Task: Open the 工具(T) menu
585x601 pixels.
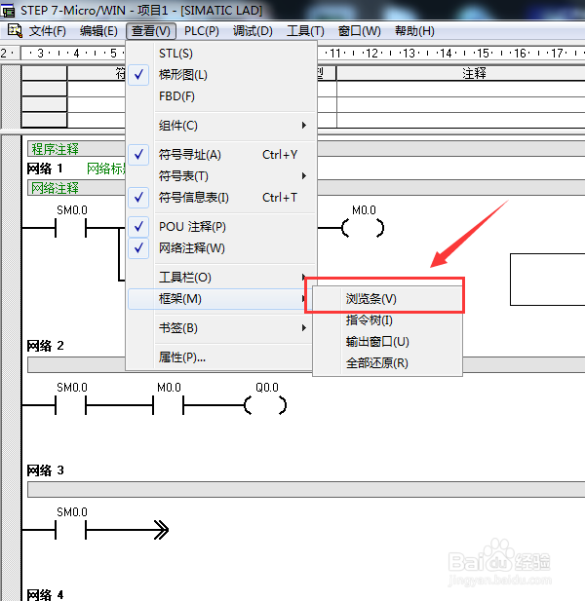Action: [x=305, y=31]
